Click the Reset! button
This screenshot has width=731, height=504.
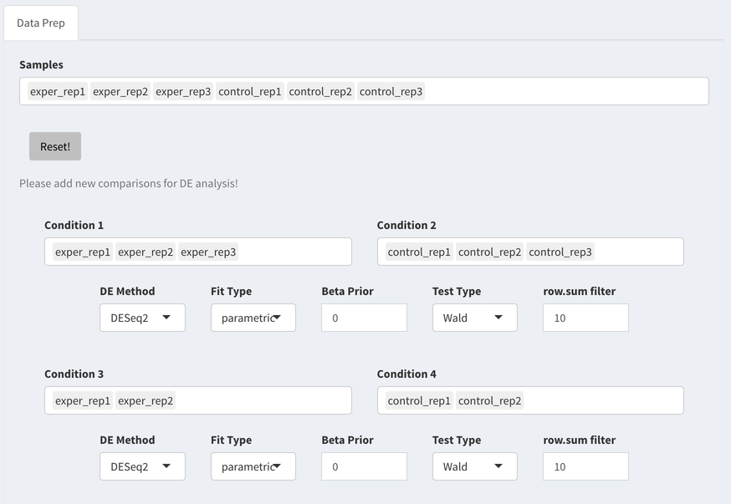[x=55, y=146]
